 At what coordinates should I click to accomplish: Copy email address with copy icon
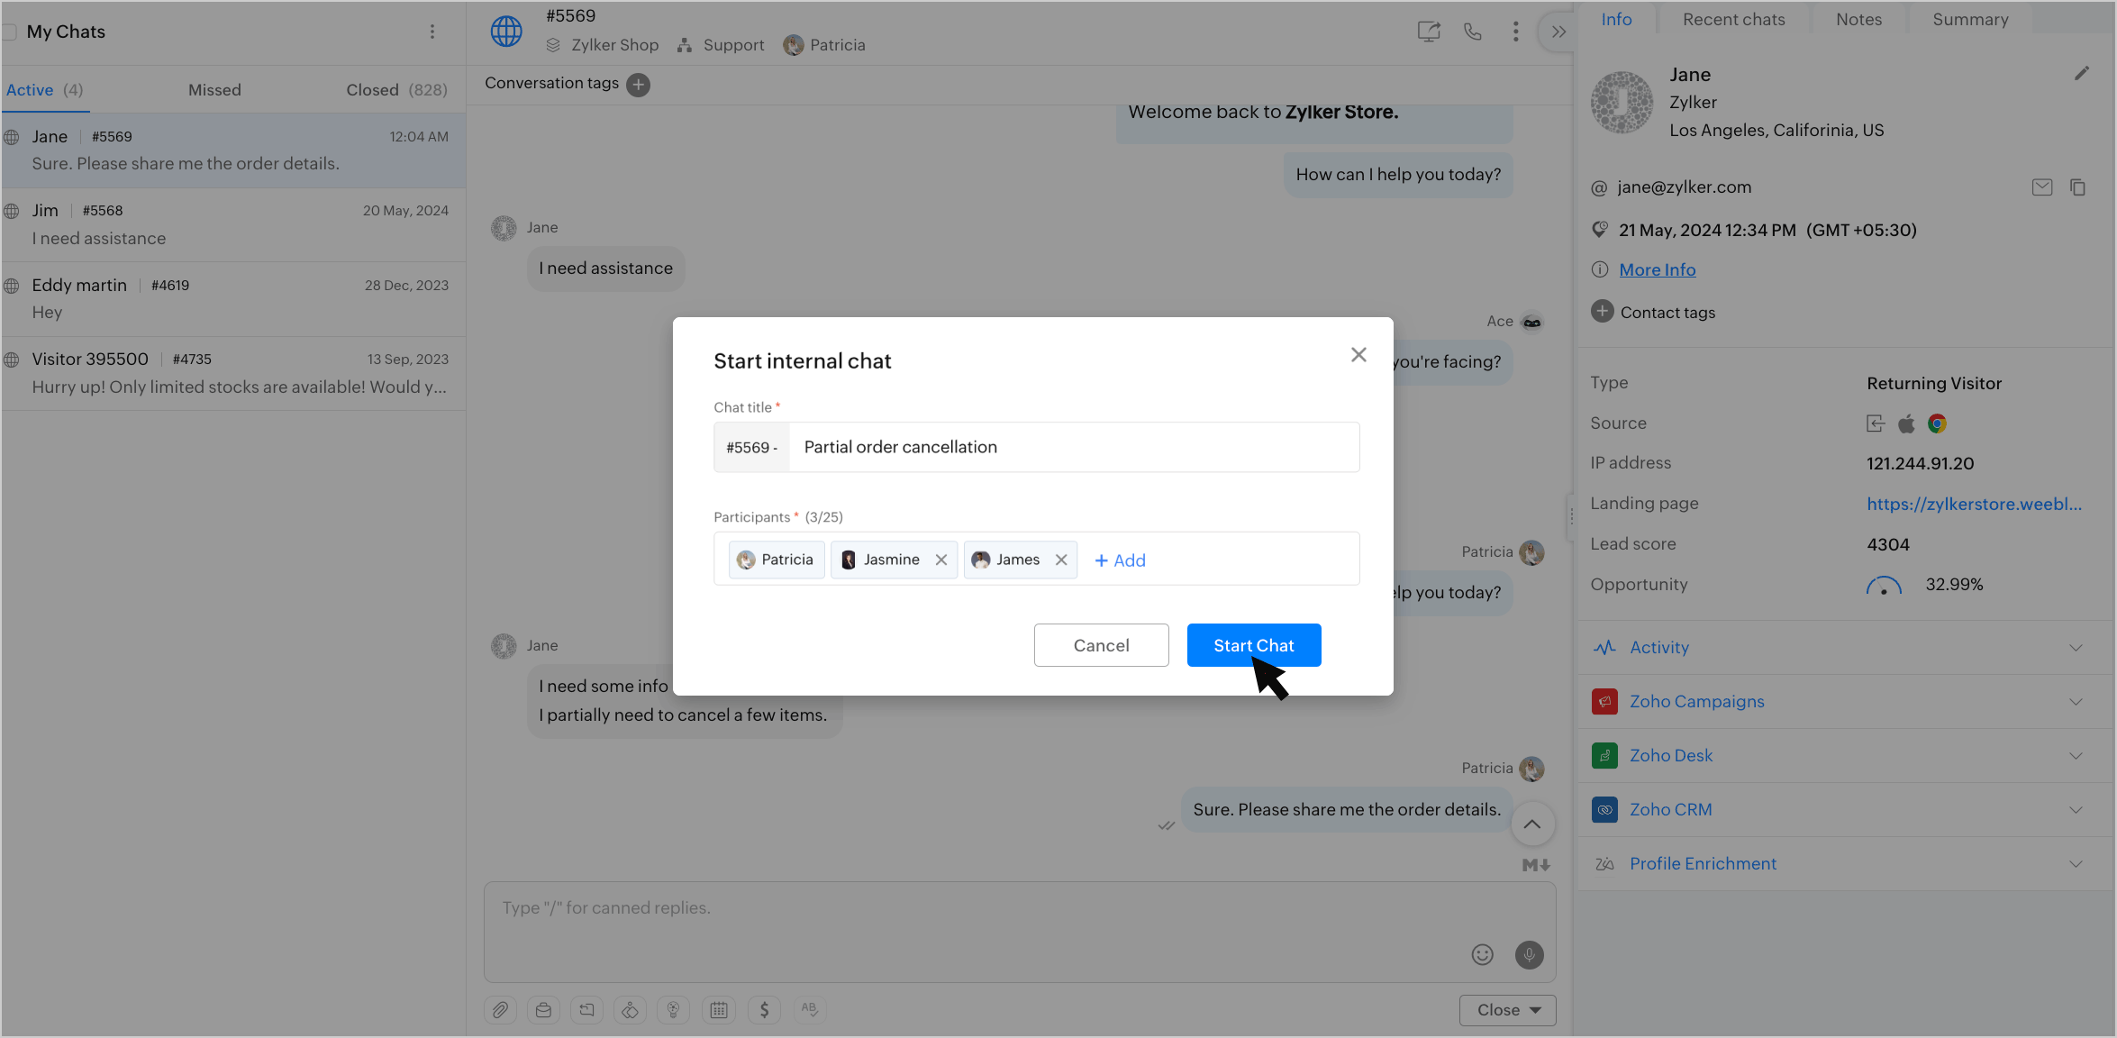pyautogui.click(x=2077, y=187)
